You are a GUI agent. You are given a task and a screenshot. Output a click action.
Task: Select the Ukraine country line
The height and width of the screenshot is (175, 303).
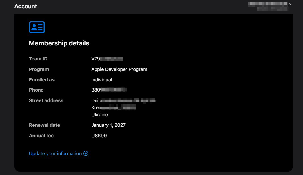99,115
